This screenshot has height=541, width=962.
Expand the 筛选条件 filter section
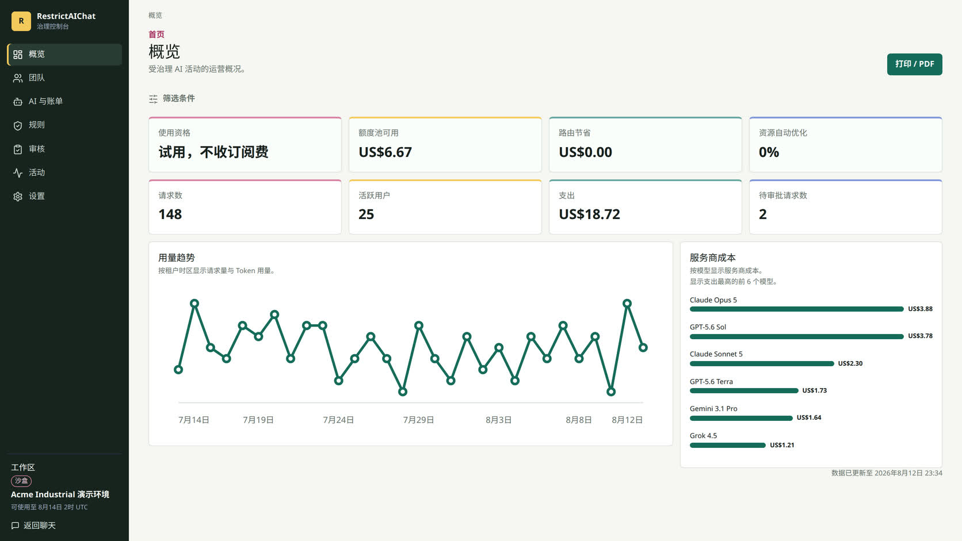172,98
